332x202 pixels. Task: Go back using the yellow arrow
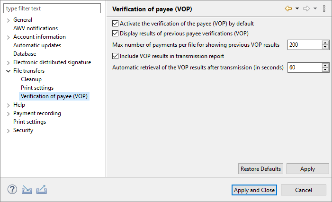tap(288, 9)
